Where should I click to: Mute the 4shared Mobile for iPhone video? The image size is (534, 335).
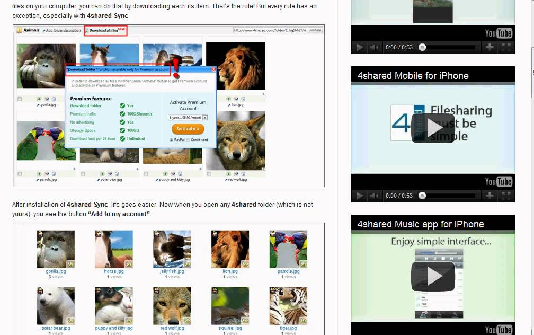(x=374, y=196)
